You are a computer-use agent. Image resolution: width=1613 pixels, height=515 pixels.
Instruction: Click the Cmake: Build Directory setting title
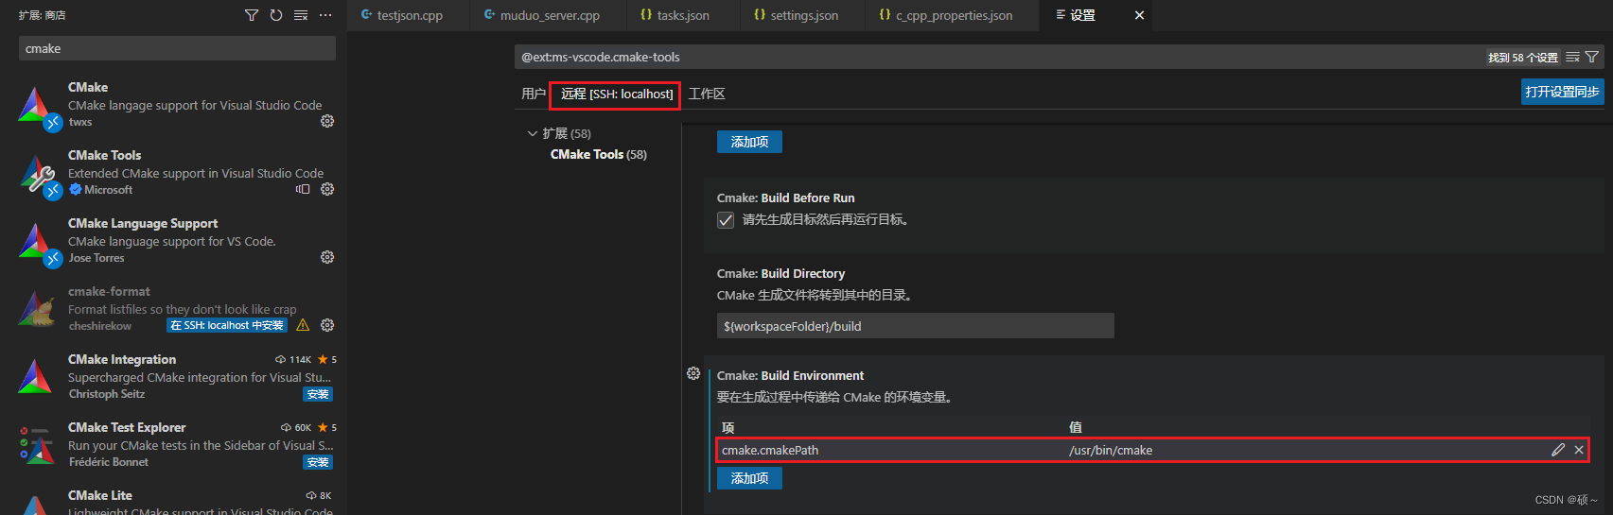point(780,273)
